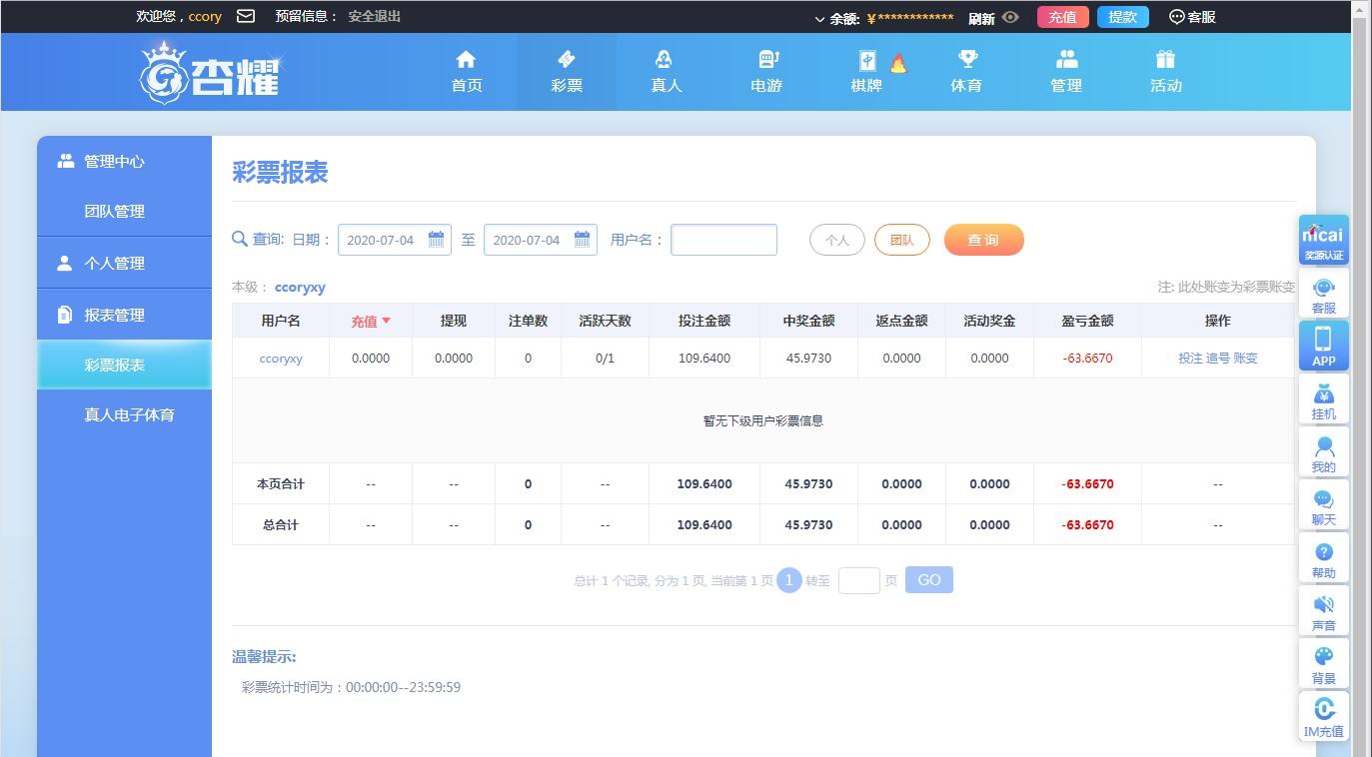The height and width of the screenshot is (757, 1372).
Task: Click the 用户名 input field
Action: click(723, 240)
